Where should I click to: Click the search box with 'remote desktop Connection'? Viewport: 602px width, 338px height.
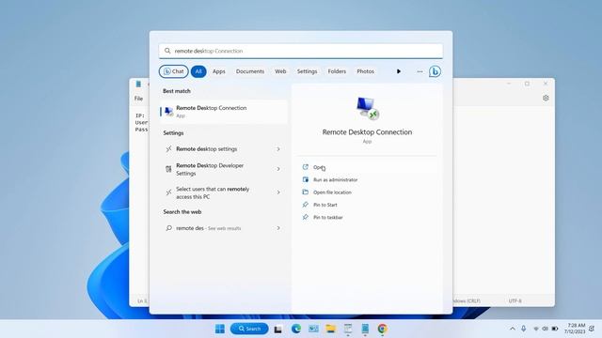[301, 51]
